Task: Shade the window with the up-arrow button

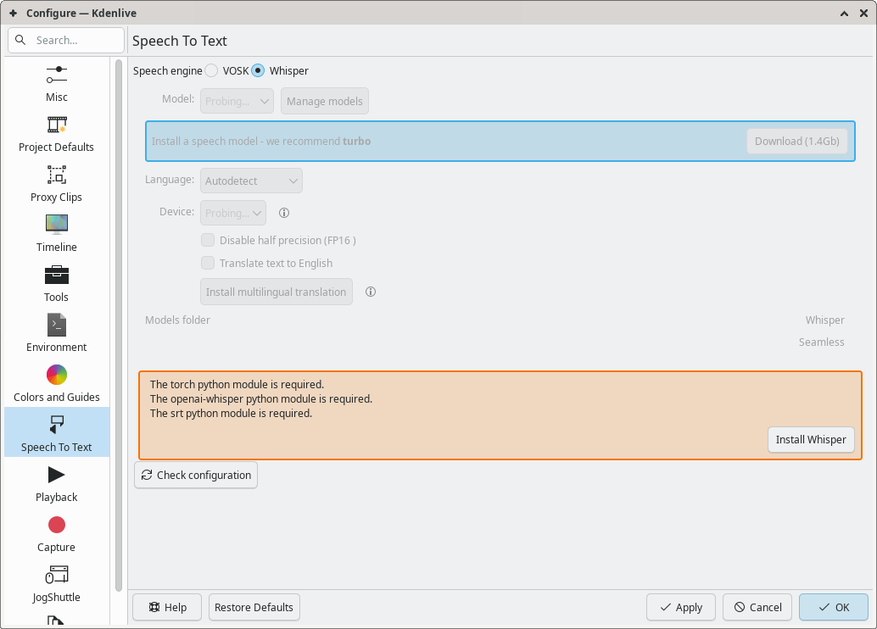Action: 844,14
